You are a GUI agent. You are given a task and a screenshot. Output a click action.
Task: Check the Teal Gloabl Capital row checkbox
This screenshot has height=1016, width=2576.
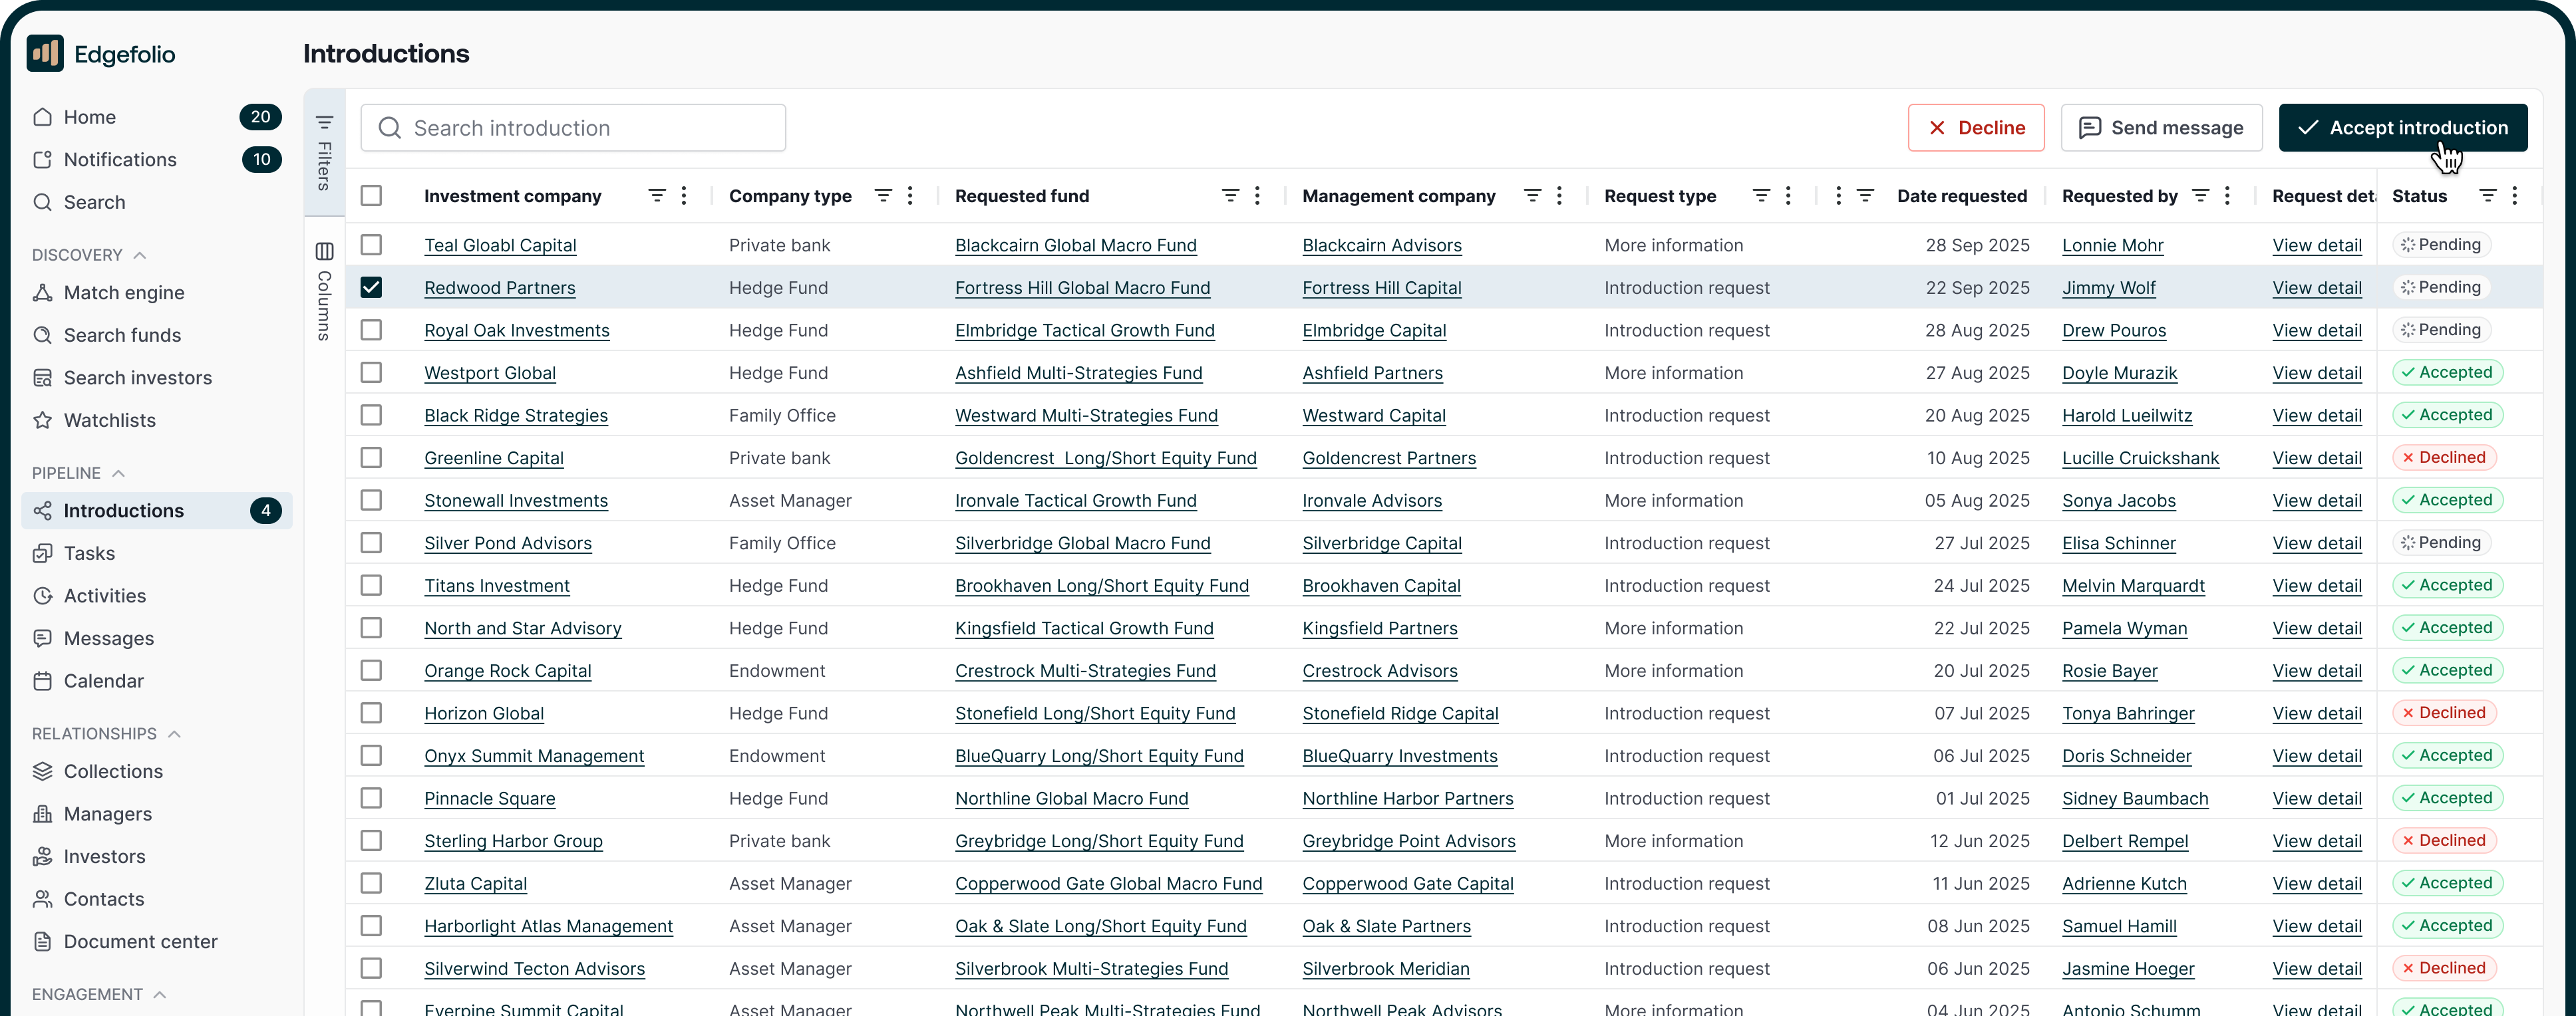(x=372, y=245)
